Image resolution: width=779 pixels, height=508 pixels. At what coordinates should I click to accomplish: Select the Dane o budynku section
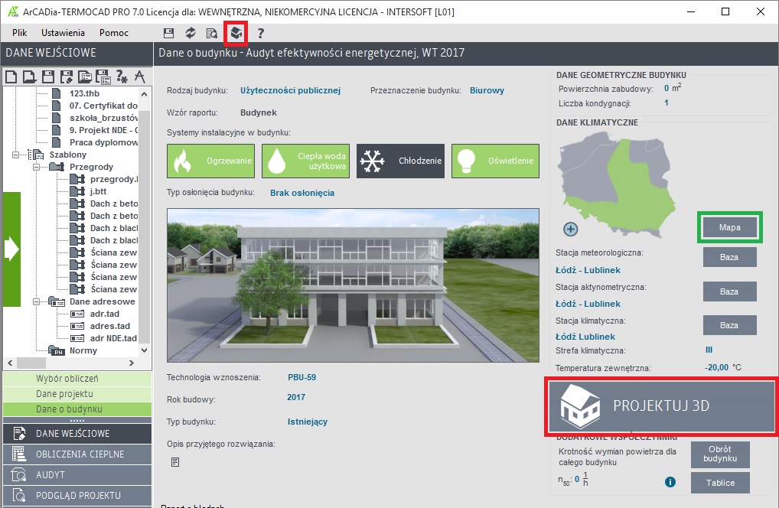77,409
